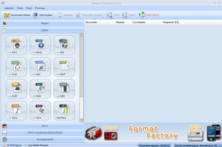This screenshot has height=147, width=222.
Task: Open the APE conversion option
Action: pyautogui.click(x=64, y=45)
